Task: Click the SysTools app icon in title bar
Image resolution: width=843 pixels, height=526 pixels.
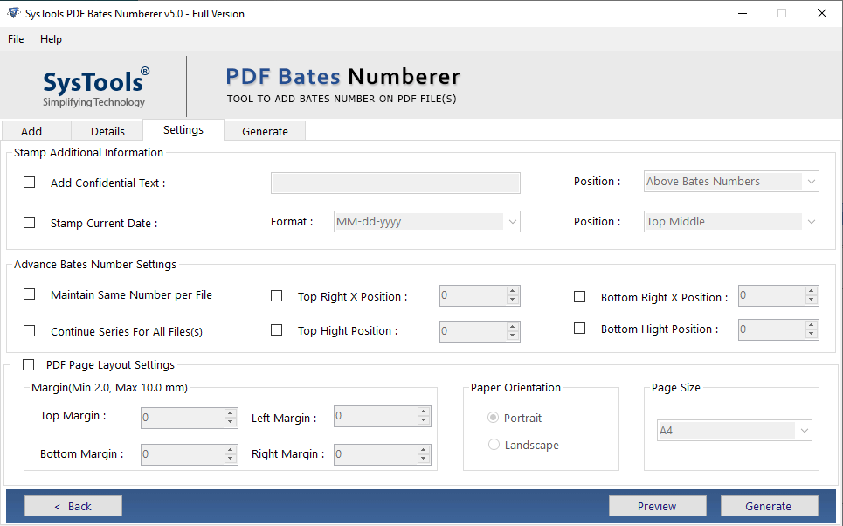Action: [12, 13]
